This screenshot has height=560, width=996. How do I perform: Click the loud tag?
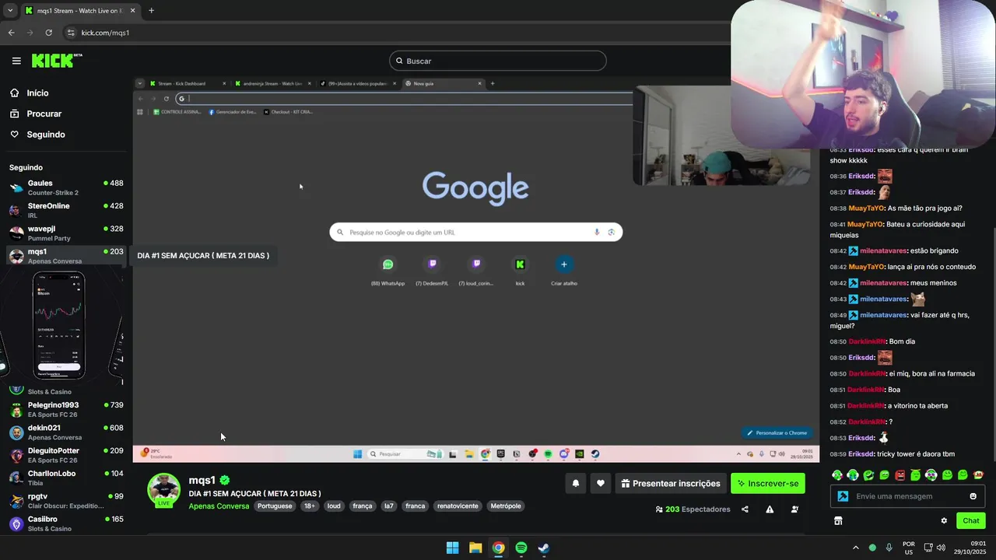pos(334,506)
